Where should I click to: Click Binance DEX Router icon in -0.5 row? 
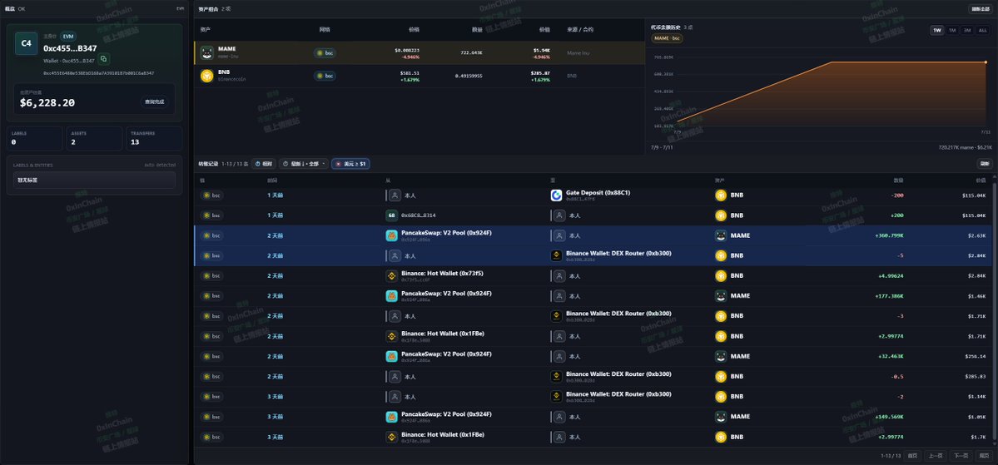pos(556,377)
